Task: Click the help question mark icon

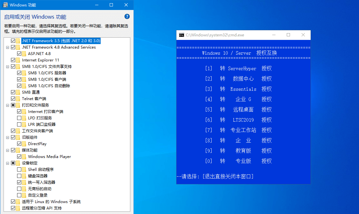Action: click(x=127, y=16)
